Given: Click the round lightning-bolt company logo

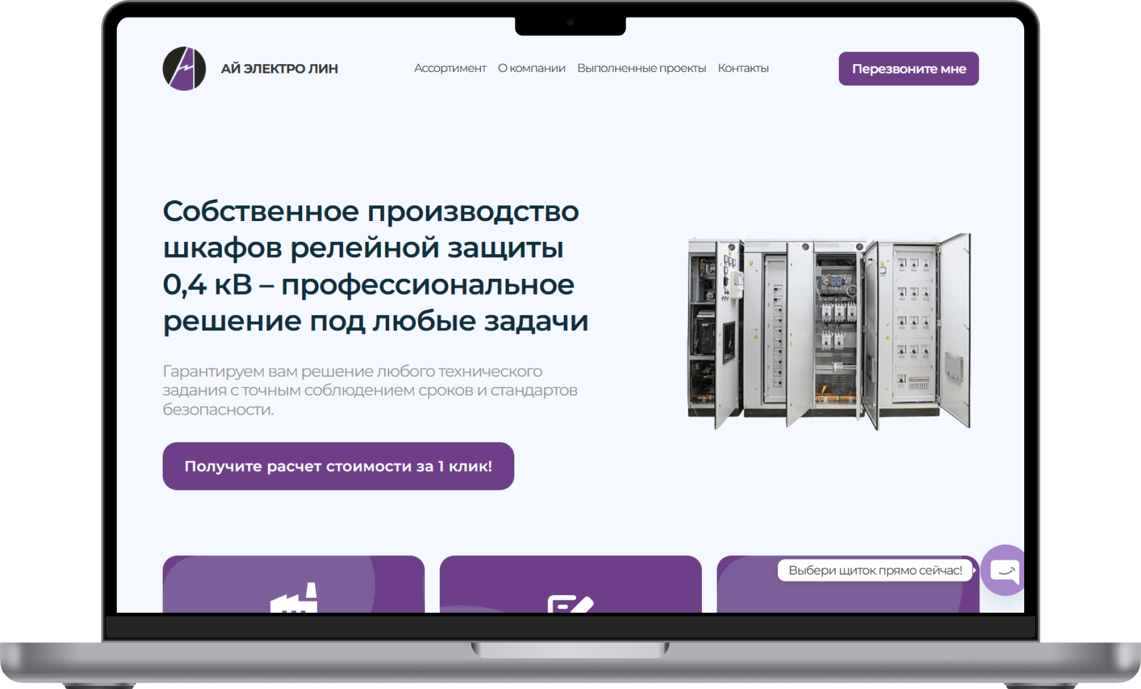Looking at the screenshot, I should (x=184, y=68).
